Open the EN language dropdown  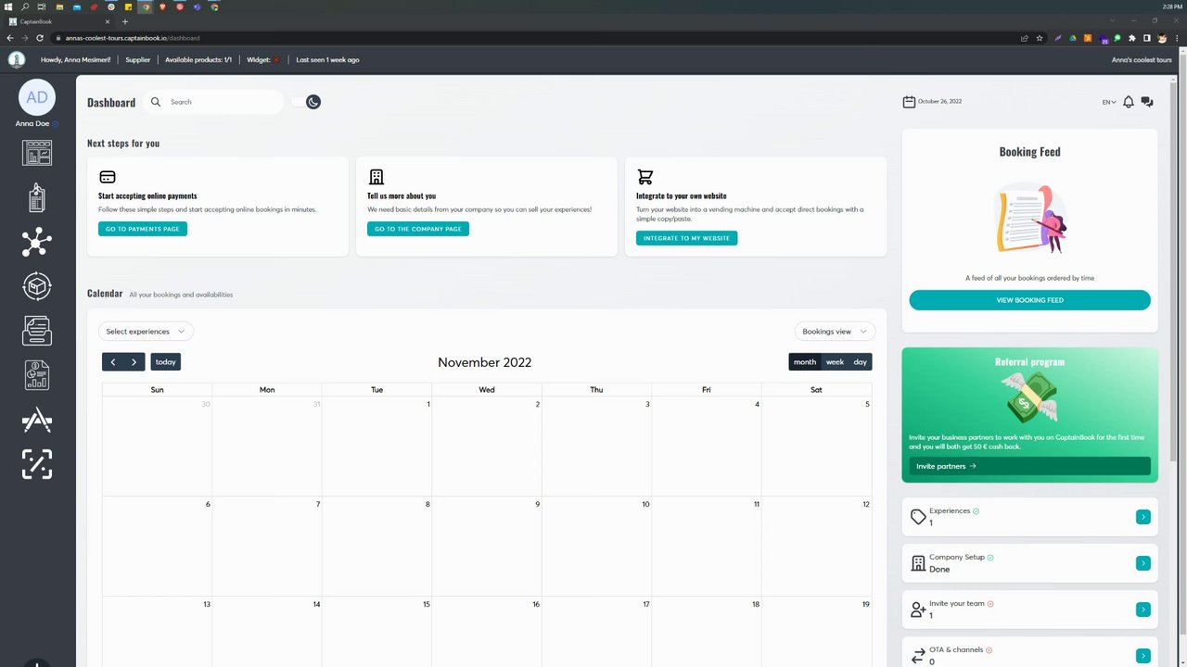point(1109,102)
